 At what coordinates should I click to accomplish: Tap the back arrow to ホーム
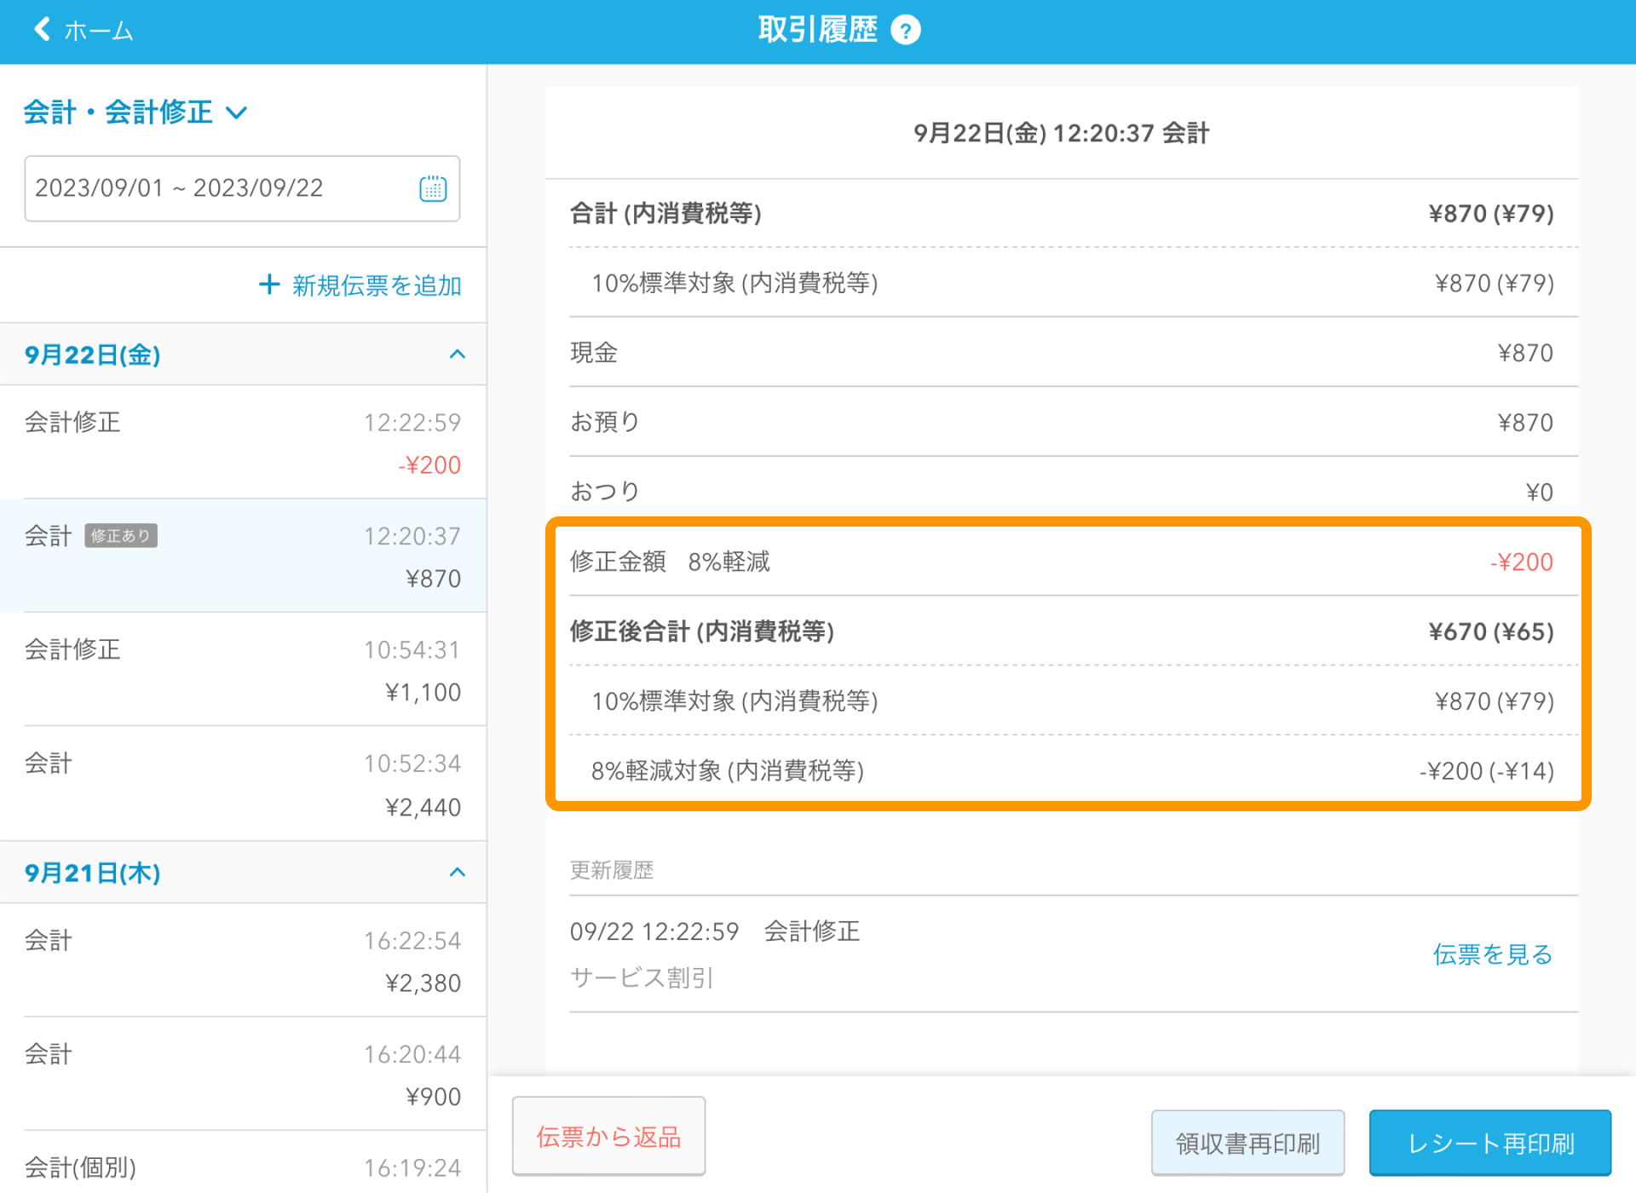point(43,30)
